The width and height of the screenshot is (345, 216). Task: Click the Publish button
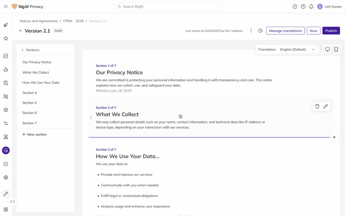[x=331, y=31]
